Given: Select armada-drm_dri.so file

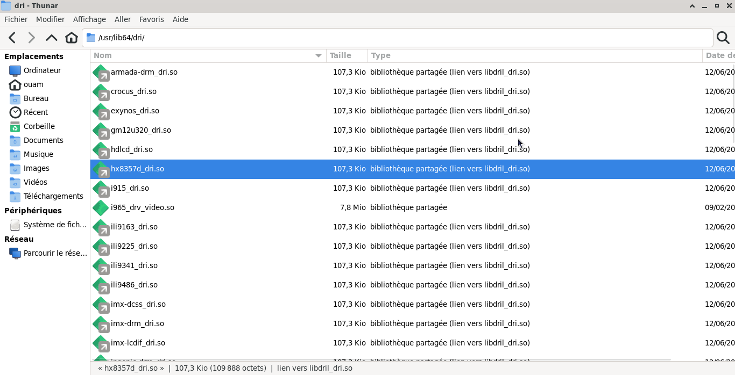Looking at the screenshot, I should pyautogui.click(x=144, y=72).
